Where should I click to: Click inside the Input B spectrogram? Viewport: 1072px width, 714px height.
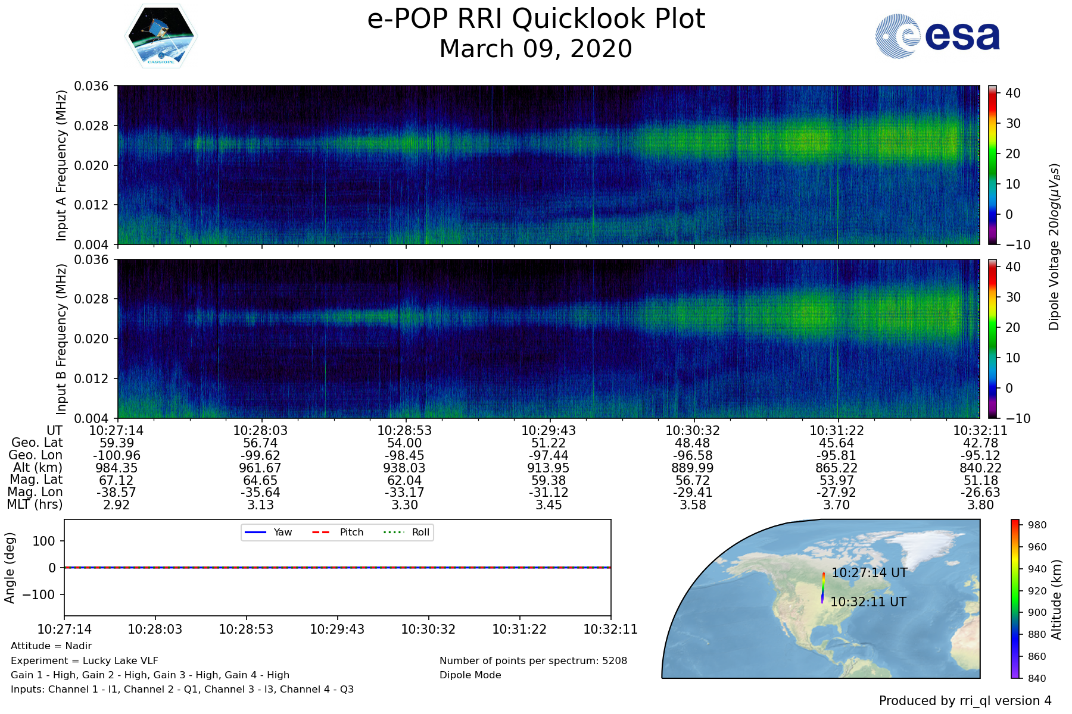pyautogui.click(x=548, y=339)
